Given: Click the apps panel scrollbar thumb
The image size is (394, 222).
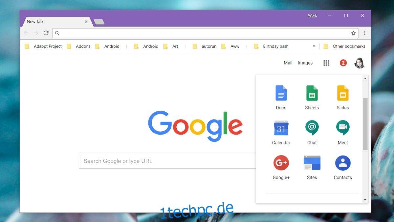Looking at the screenshot, I should pyautogui.click(x=365, y=124).
